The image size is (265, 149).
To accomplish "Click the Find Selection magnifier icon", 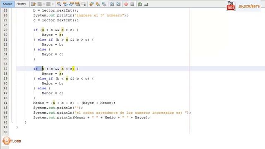I will coord(59,4).
